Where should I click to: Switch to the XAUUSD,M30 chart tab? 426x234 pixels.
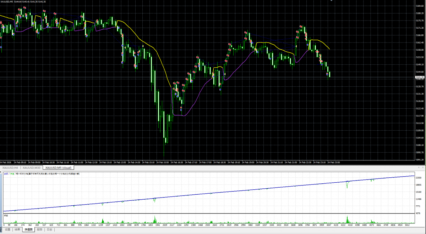(31, 167)
